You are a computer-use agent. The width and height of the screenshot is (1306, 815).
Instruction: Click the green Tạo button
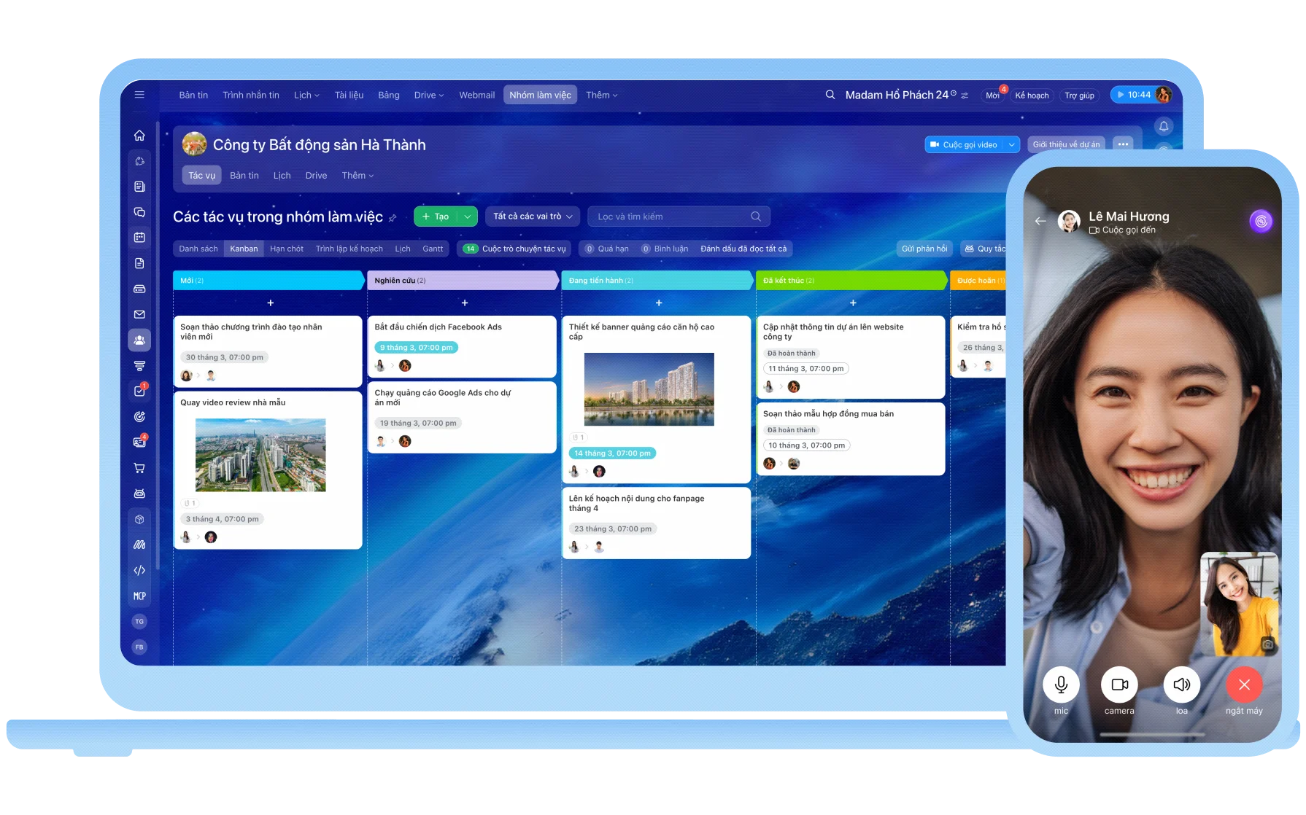click(x=436, y=217)
